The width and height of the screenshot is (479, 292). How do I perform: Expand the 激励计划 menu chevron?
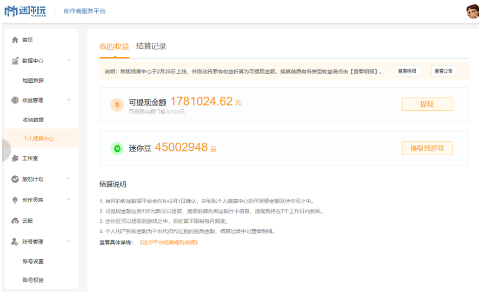pyautogui.click(x=69, y=178)
